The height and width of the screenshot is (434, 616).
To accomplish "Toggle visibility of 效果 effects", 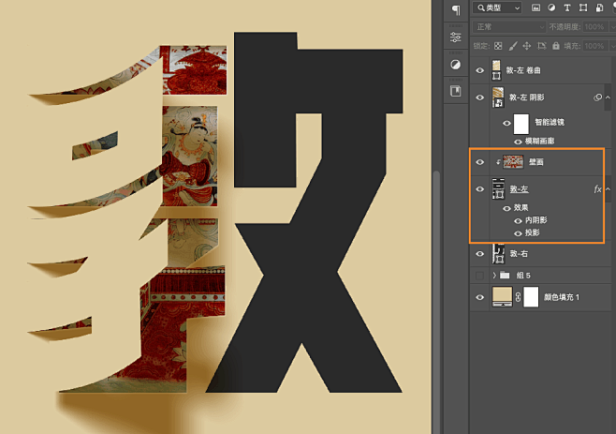I will tap(506, 208).
